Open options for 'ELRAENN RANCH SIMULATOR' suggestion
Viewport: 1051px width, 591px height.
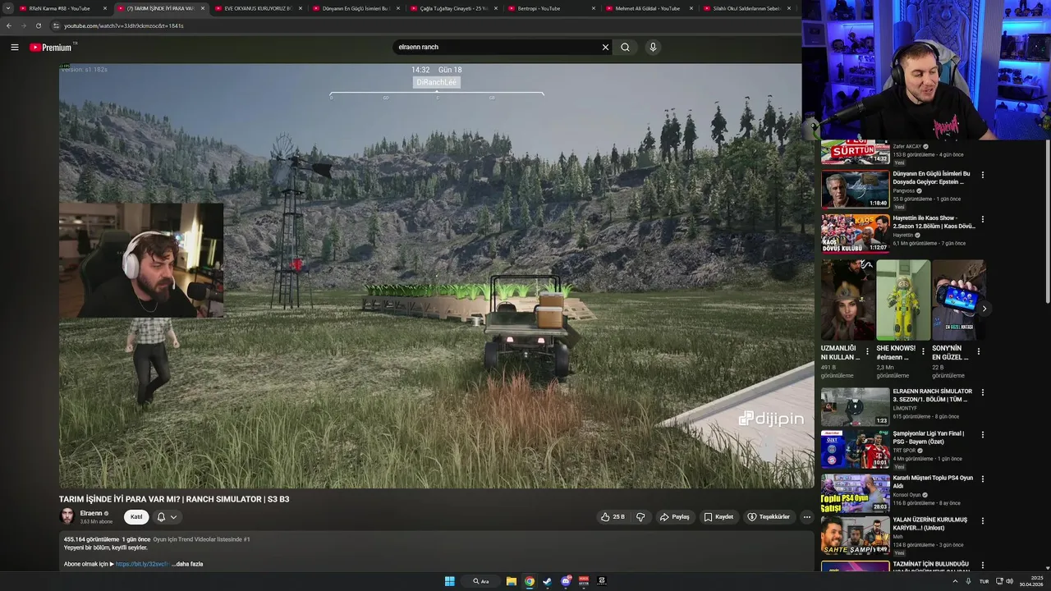click(982, 392)
